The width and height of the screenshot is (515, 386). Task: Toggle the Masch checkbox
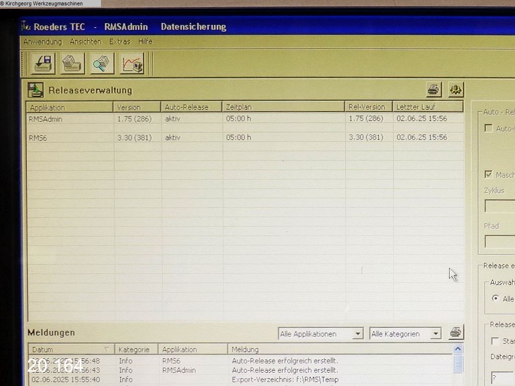point(489,175)
